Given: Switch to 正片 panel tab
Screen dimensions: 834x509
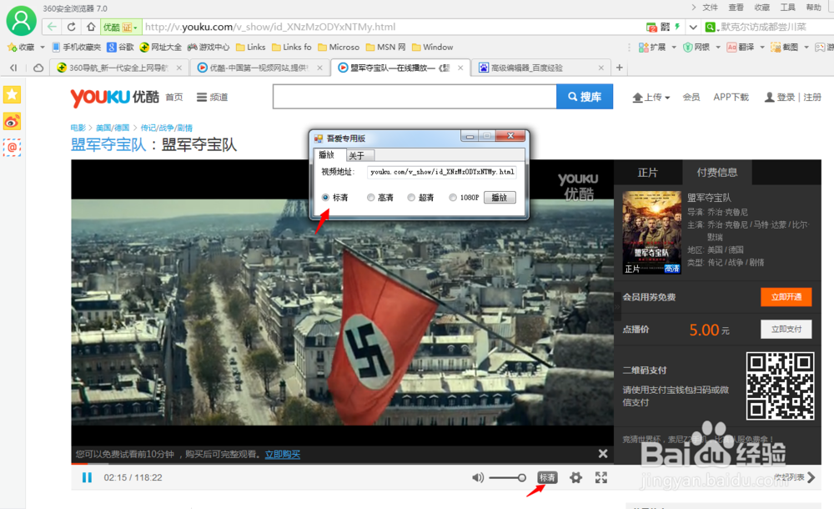Looking at the screenshot, I should pyautogui.click(x=647, y=173).
